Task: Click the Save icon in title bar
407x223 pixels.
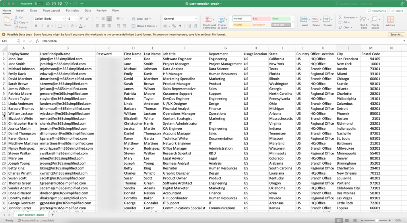Action: click(x=54, y=4)
